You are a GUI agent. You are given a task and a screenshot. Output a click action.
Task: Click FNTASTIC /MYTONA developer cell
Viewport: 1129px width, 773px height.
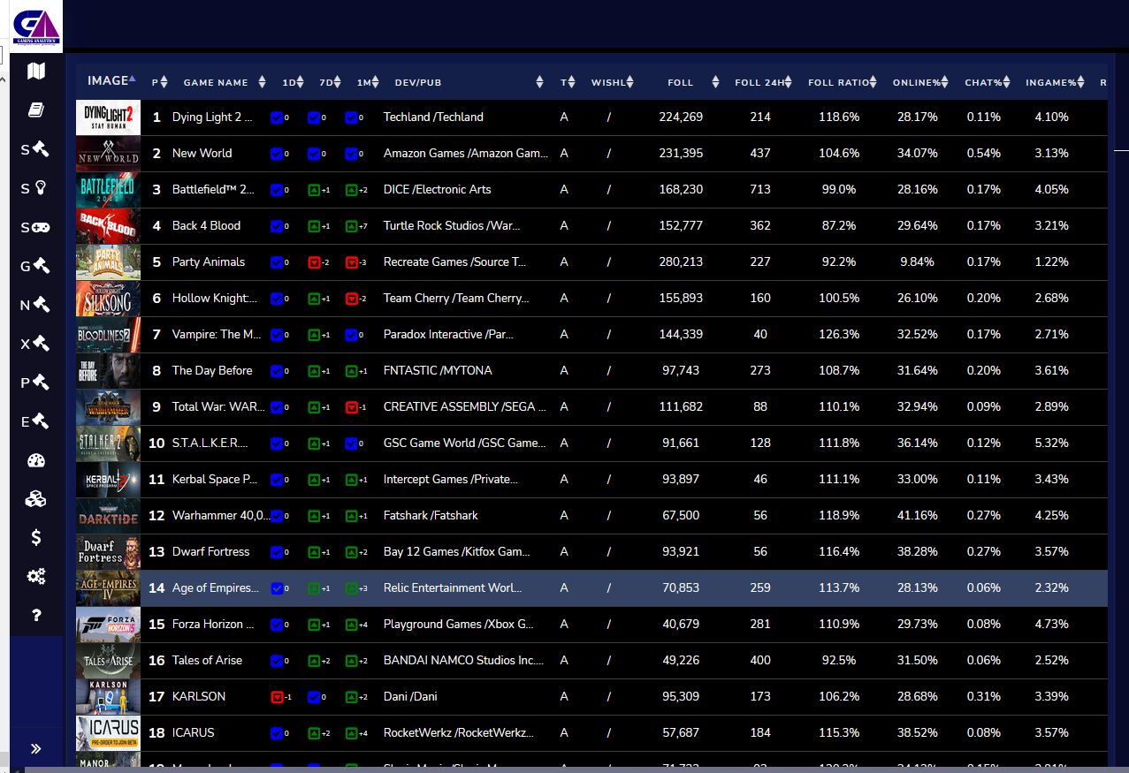click(x=438, y=371)
